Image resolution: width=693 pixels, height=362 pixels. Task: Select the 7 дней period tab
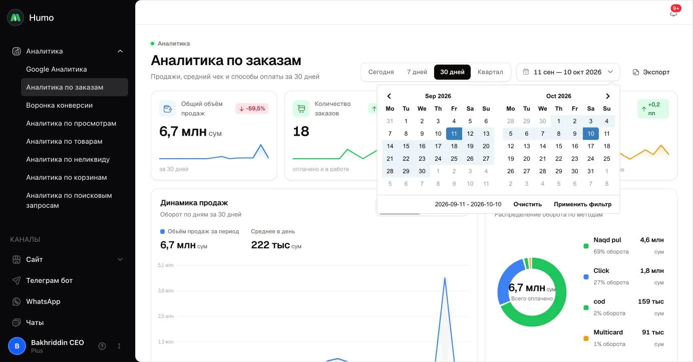tap(417, 72)
